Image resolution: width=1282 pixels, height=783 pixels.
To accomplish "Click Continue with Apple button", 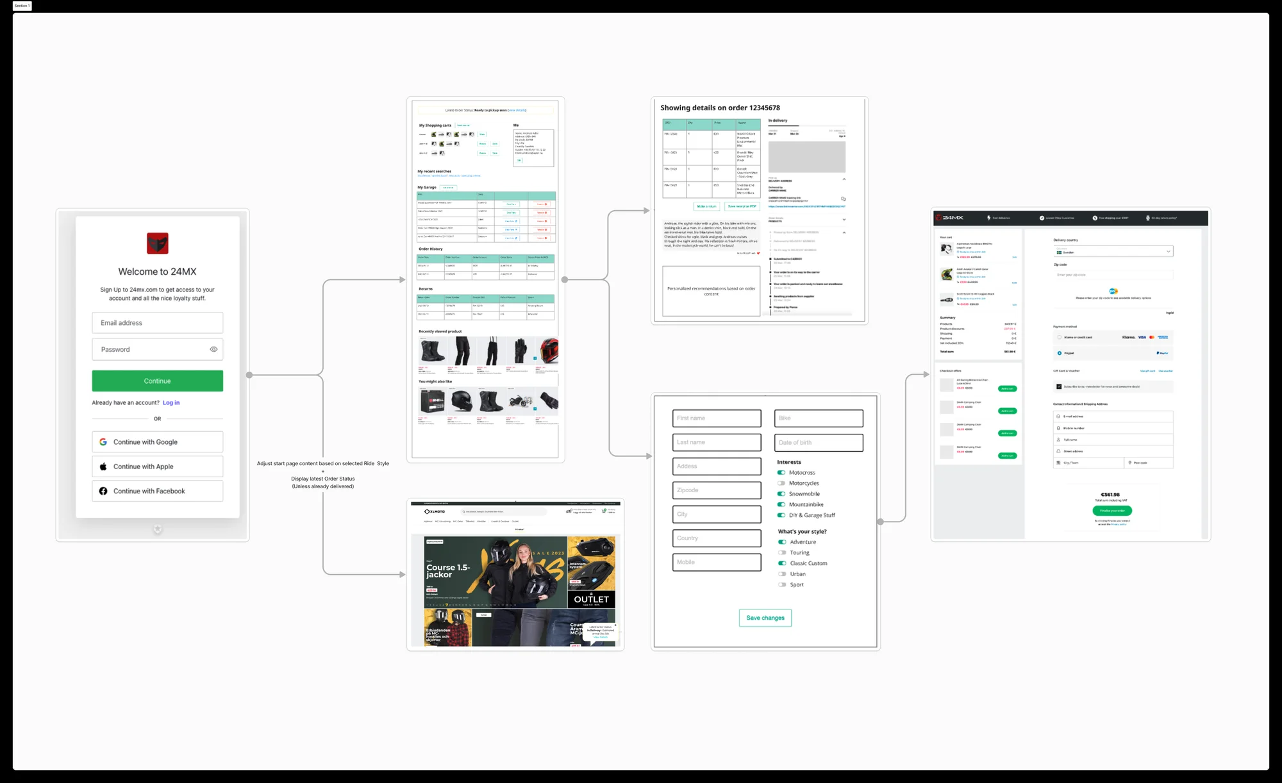I will point(158,466).
